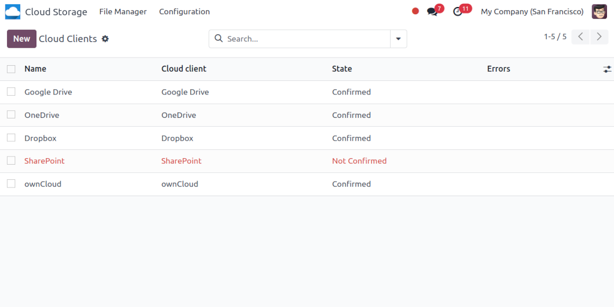The width and height of the screenshot is (614, 307).
Task: Click Confirmed state in ownCloud row
Action: click(351, 184)
